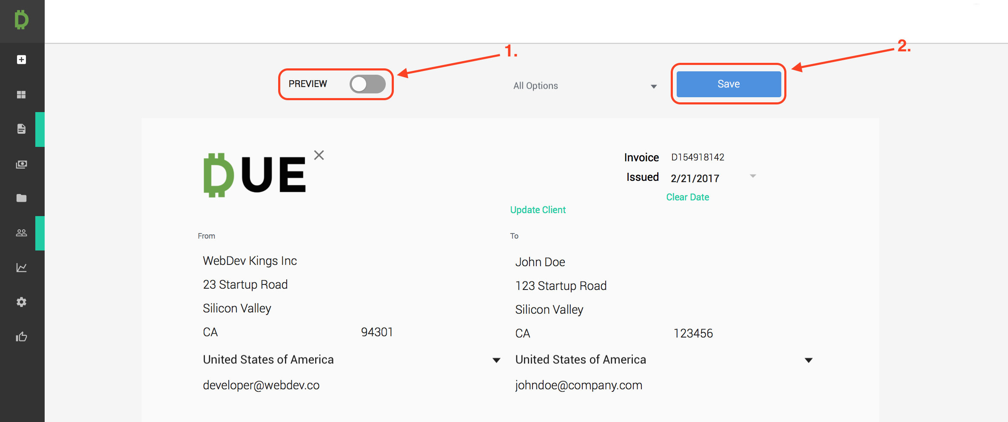
Task: Remove the DUE logo with the X
Action: pos(319,155)
